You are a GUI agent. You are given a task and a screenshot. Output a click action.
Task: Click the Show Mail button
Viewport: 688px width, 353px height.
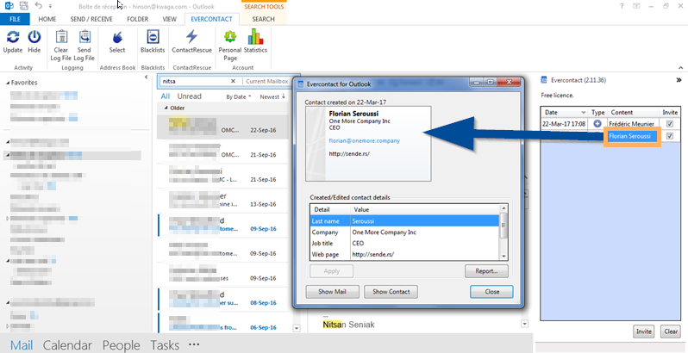[x=332, y=291]
